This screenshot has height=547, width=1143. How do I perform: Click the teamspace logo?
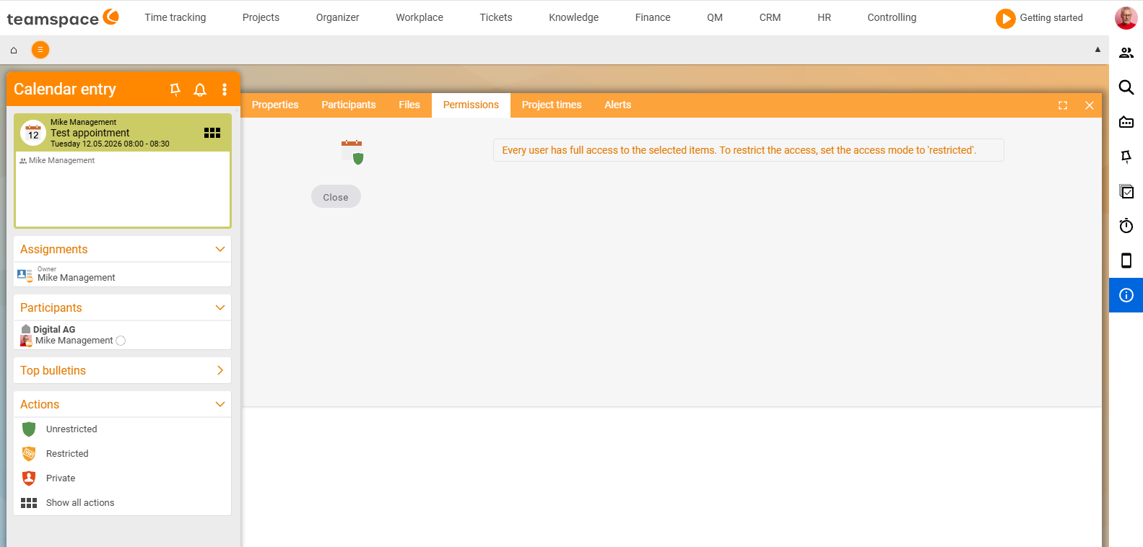(x=63, y=18)
